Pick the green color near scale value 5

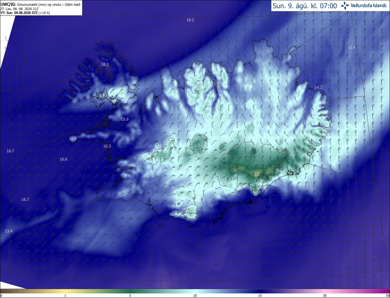[x=130, y=291]
